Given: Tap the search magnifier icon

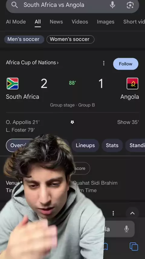Looking at the screenshot, I should (14, 5).
